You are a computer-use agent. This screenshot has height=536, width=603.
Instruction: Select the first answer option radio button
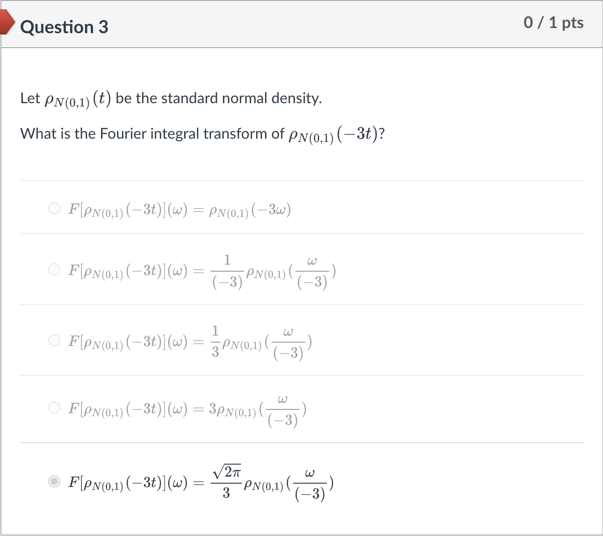tap(54, 208)
